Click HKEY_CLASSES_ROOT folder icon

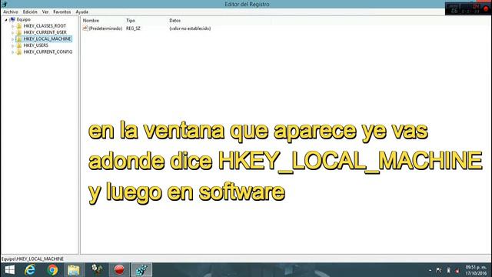19,25
